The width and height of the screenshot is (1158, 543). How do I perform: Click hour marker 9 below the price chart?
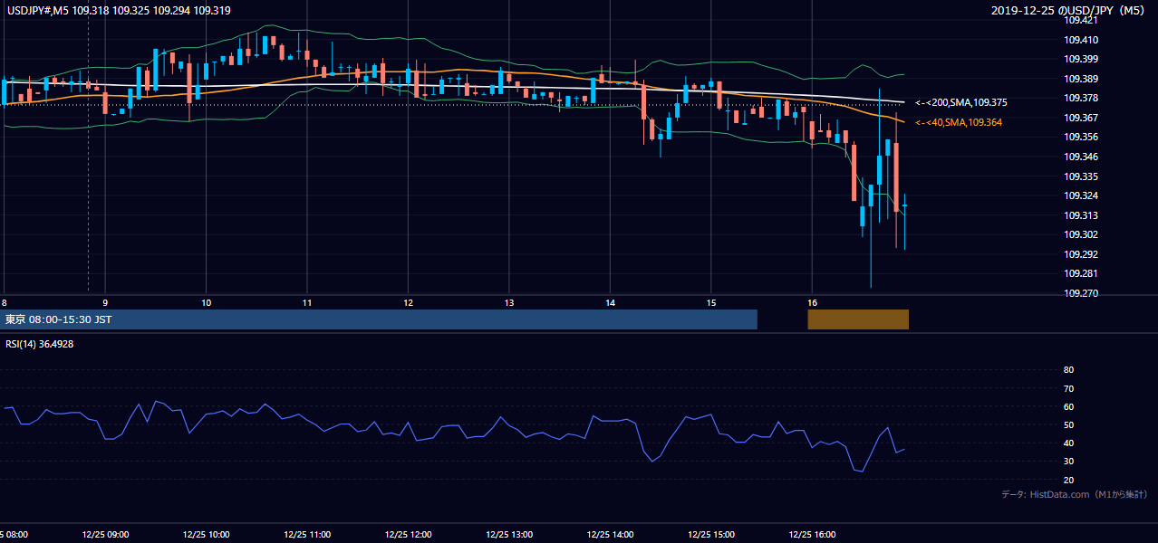(x=105, y=303)
